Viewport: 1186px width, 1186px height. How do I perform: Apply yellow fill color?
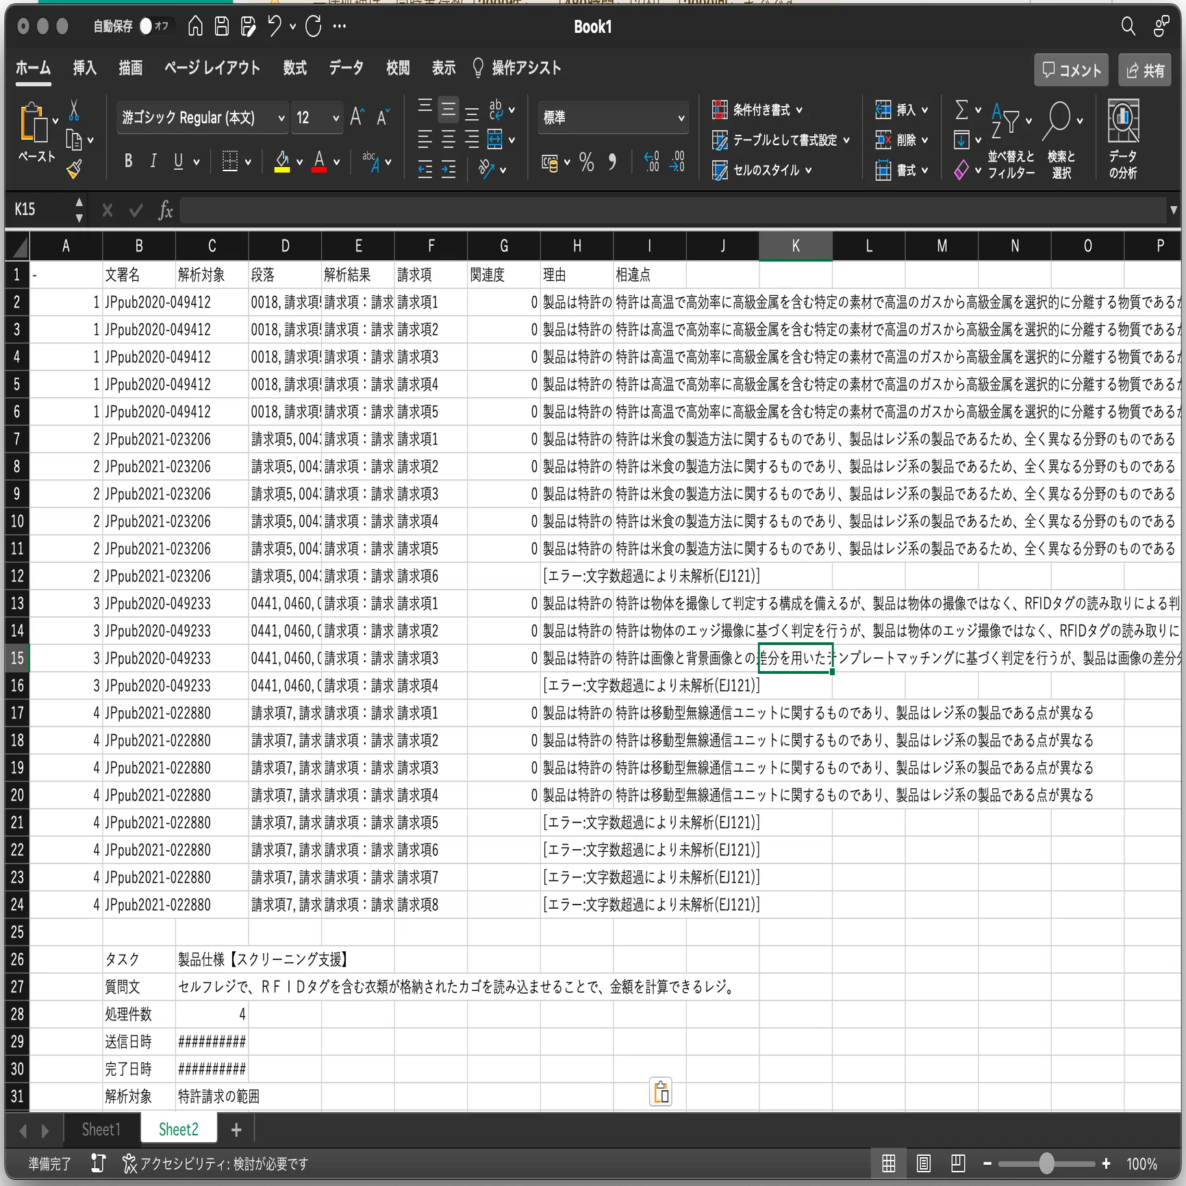pos(282,162)
